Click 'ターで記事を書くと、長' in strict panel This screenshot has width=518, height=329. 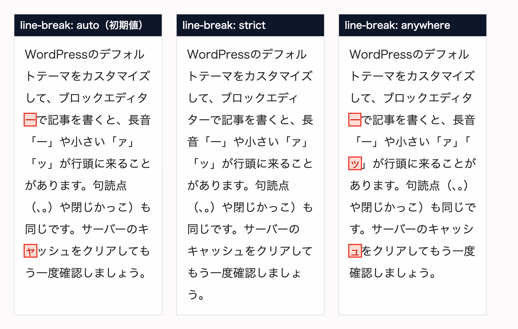coord(250,120)
